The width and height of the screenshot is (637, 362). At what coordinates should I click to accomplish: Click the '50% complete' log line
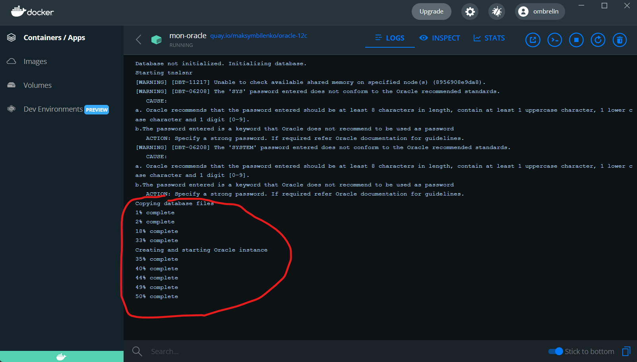coord(157,296)
